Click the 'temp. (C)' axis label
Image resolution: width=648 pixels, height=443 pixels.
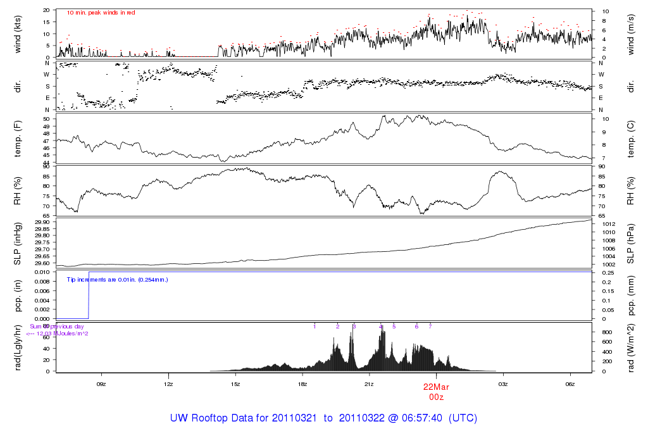click(x=631, y=139)
